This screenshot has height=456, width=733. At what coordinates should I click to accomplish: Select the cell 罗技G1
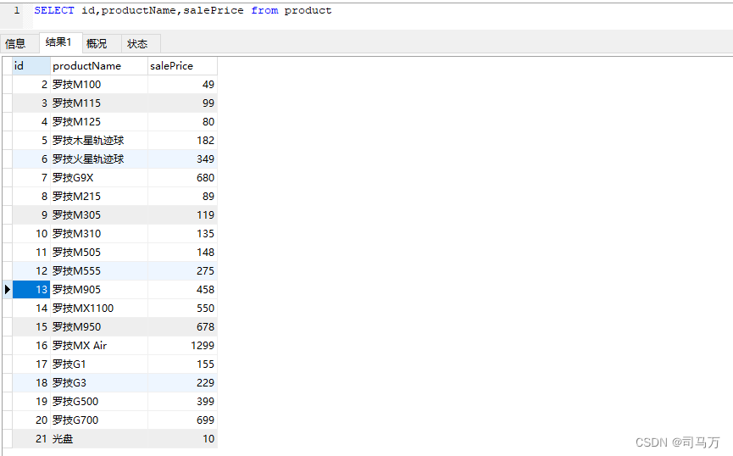[x=99, y=364]
